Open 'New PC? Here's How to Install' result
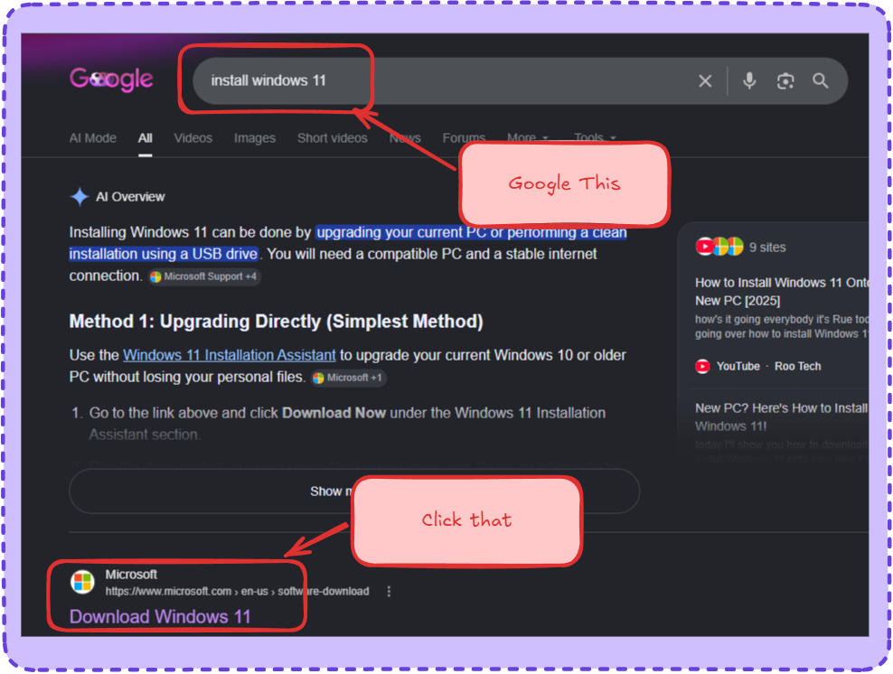Image resolution: width=893 pixels, height=674 pixels. (x=781, y=417)
